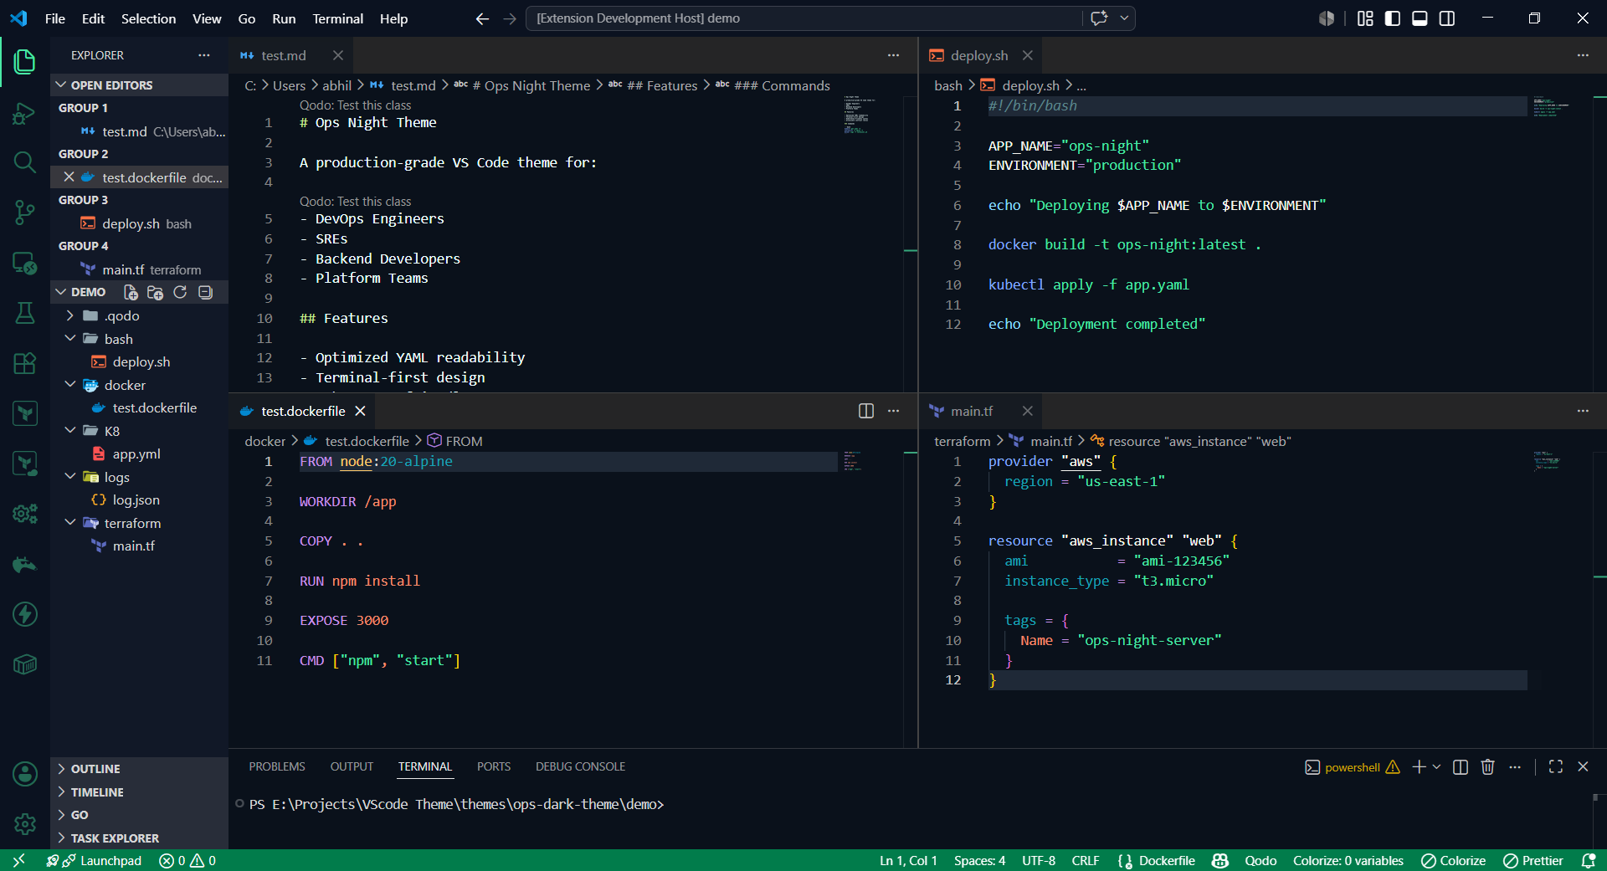Toggle primary side bar visibility
The width and height of the screenshot is (1607, 871).
click(x=1393, y=18)
